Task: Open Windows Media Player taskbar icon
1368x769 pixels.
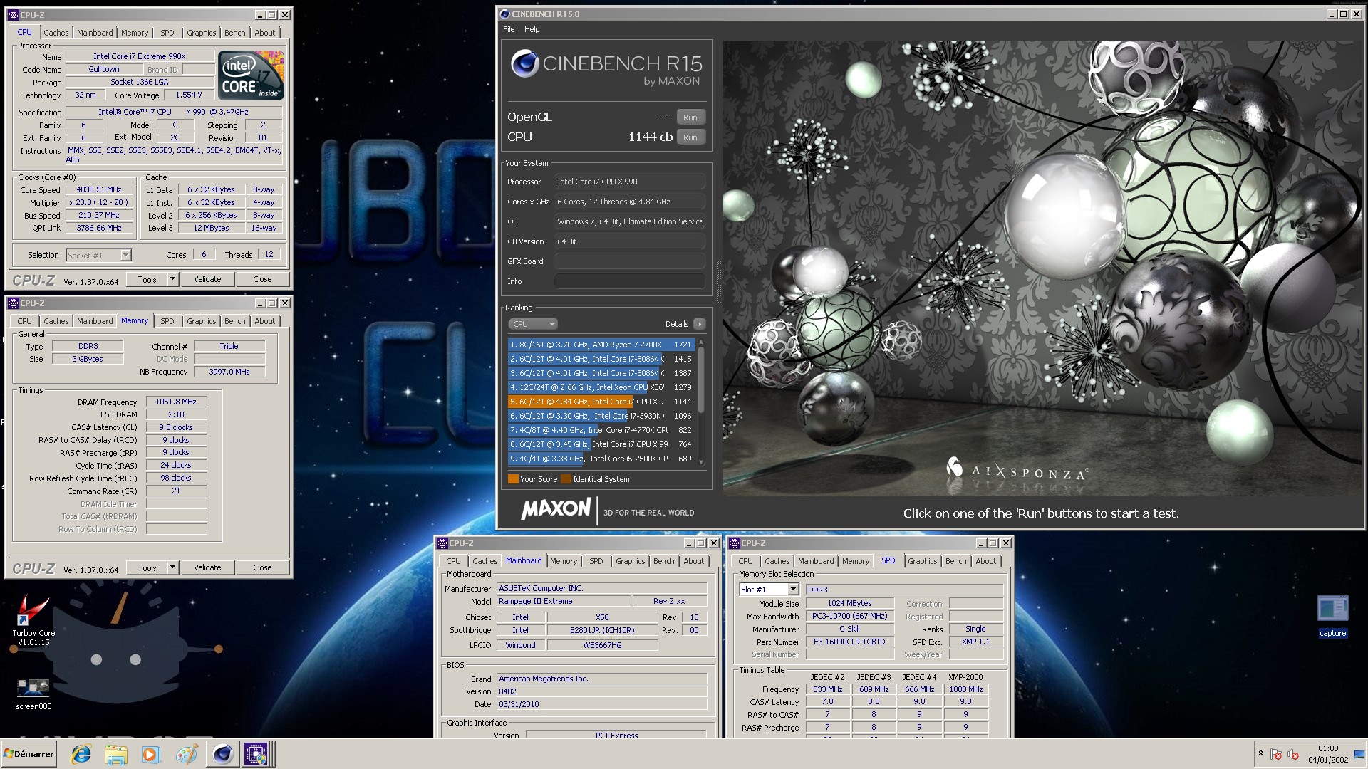Action: (x=150, y=754)
